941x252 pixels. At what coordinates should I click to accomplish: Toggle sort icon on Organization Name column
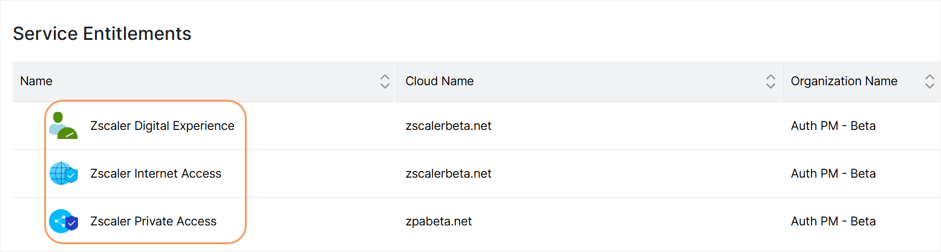930,82
